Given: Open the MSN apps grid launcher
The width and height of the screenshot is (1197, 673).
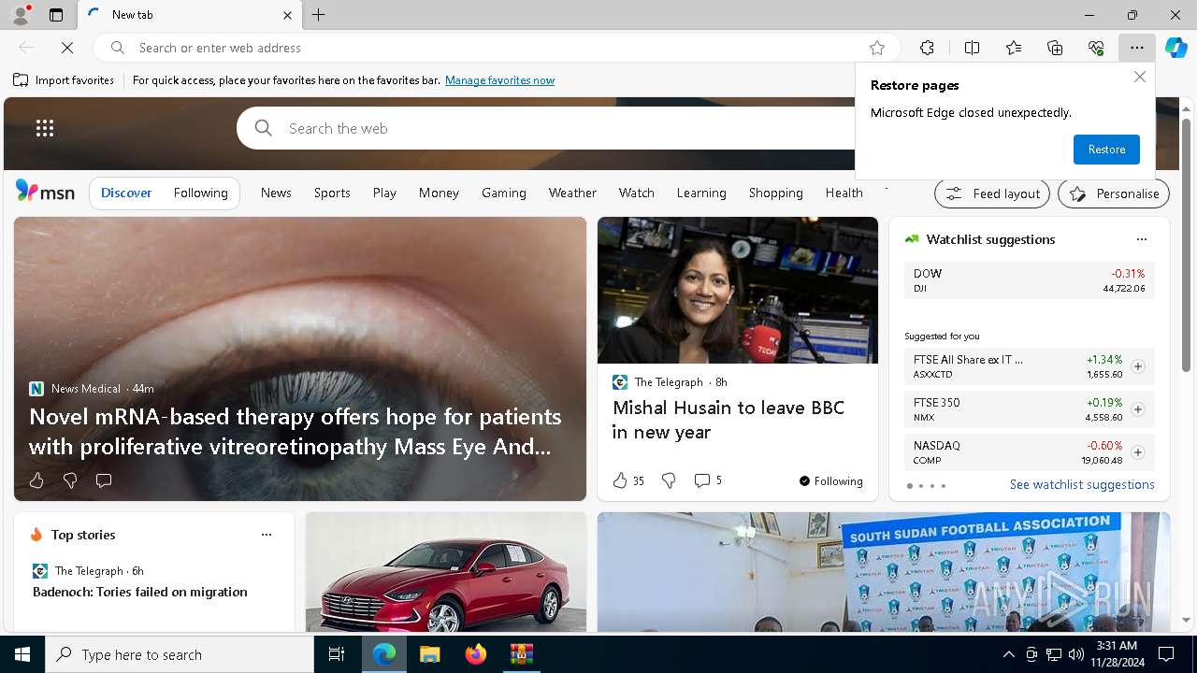Looking at the screenshot, I should (45, 128).
